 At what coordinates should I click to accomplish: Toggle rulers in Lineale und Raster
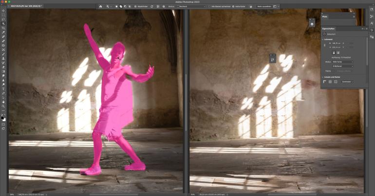click(x=324, y=82)
